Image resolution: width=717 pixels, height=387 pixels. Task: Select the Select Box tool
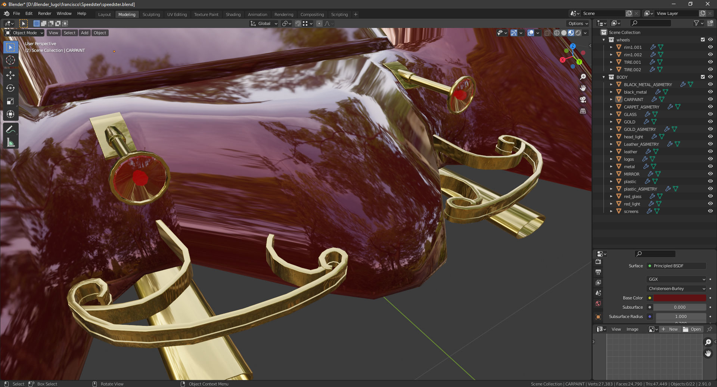pyautogui.click(x=10, y=47)
